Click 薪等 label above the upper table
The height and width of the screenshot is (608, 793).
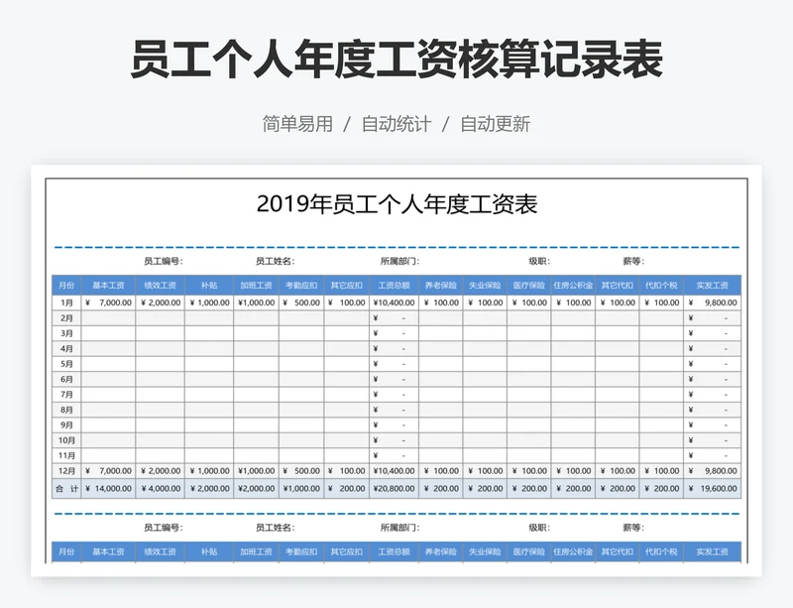click(x=633, y=261)
